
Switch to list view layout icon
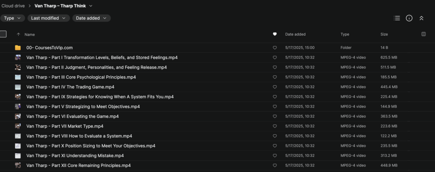click(397, 18)
